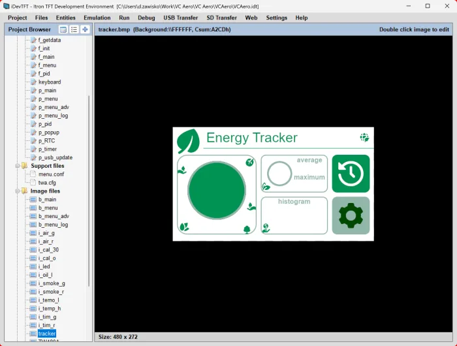Select the p_menu file icon
The image size is (457, 346).
pos(34,99)
